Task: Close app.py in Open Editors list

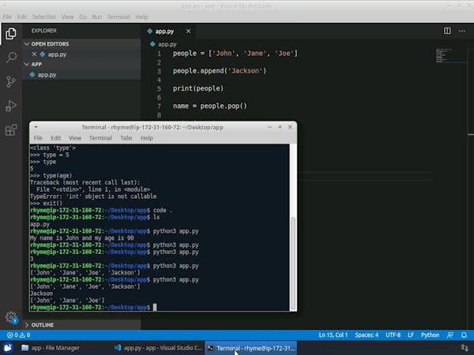Action: [x=34, y=54]
